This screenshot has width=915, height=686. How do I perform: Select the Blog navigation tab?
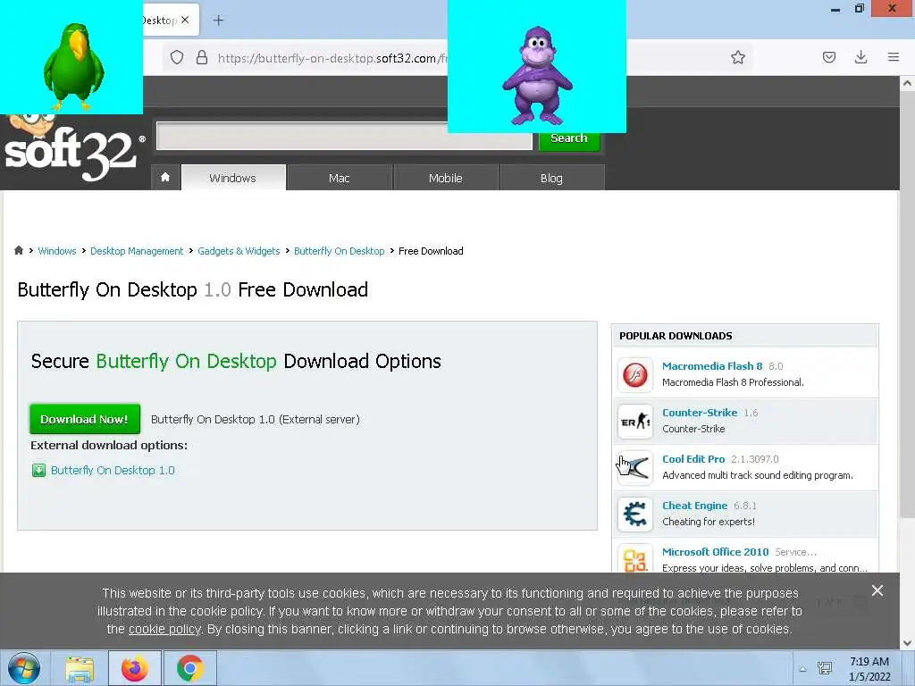(551, 178)
